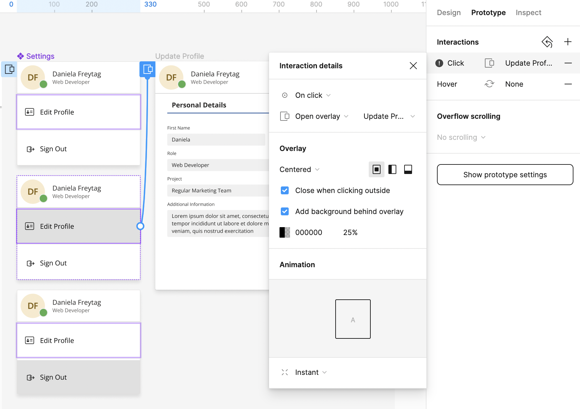Click Sign Out icon in first variant
The width and height of the screenshot is (580, 409).
tap(31, 149)
